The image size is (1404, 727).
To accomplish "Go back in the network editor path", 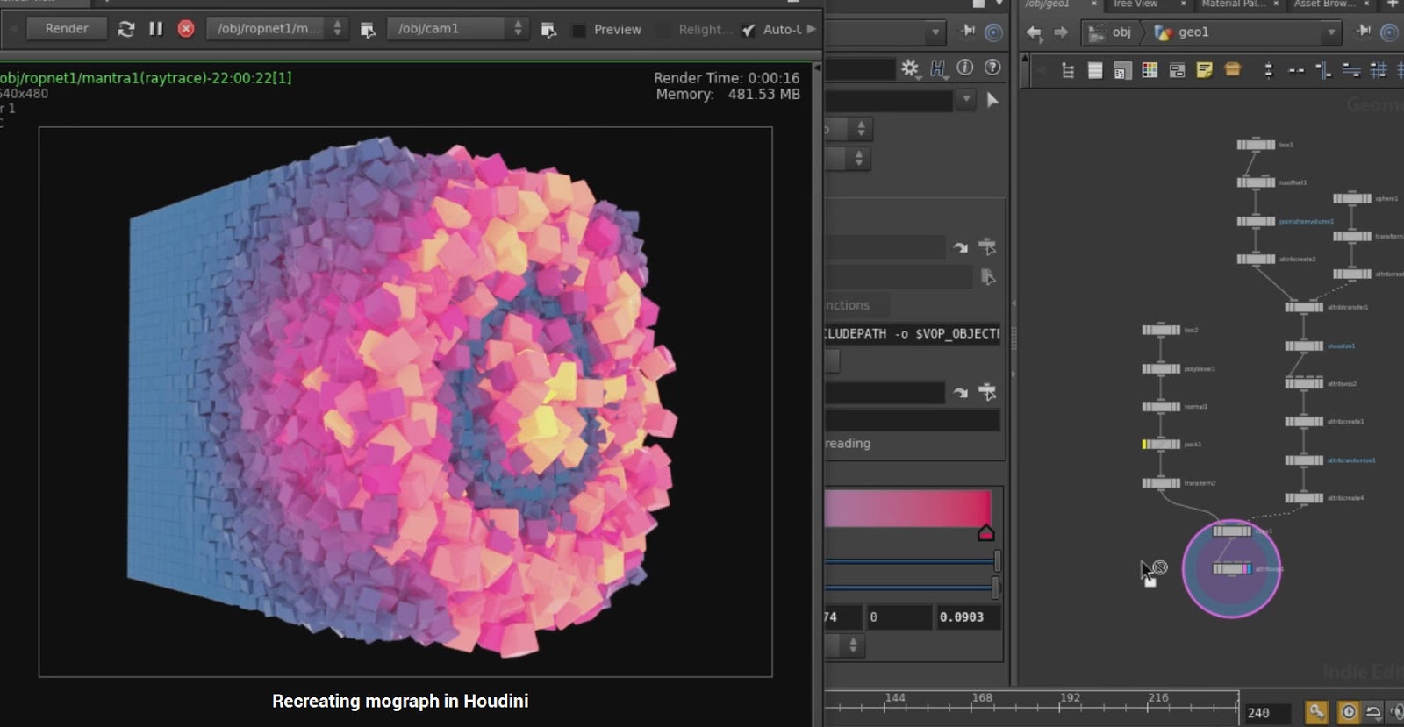I will (x=1035, y=32).
